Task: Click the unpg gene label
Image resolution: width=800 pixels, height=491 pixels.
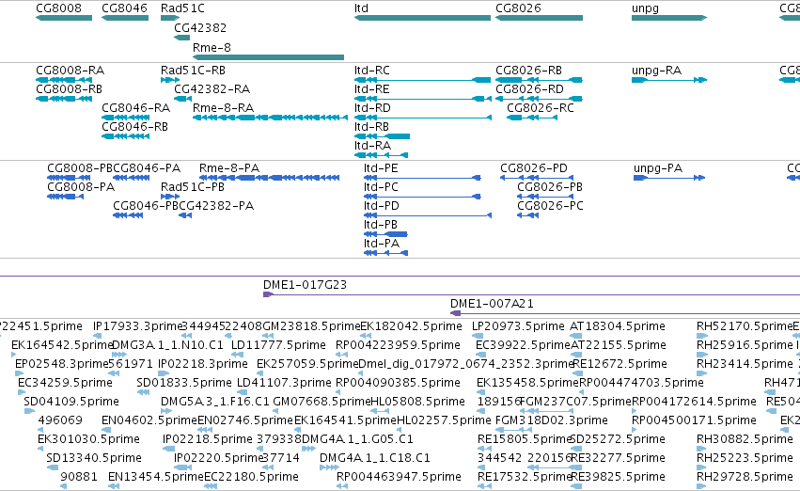Action: (x=645, y=8)
